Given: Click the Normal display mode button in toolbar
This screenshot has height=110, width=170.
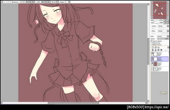Looking at the screenshot, I should [x=54, y=2].
